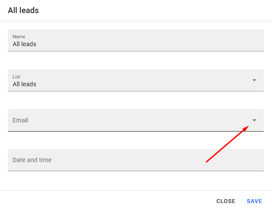Image resolution: width=272 pixels, height=210 pixels.
Task: Click the Name input field
Action: pos(136,41)
